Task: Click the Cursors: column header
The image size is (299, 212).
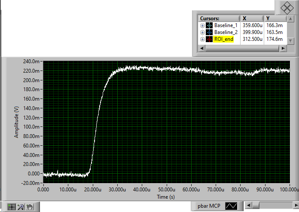Action: (219, 18)
